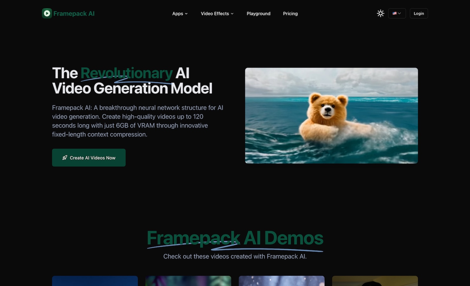Screen dimensions: 470x286
Task: Click the Framepack AI play logo icon
Action: pyautogui.click(x=47, y=13)
